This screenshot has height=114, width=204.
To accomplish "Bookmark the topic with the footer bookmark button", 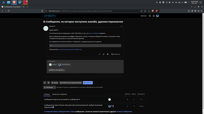I will (48, 83).
